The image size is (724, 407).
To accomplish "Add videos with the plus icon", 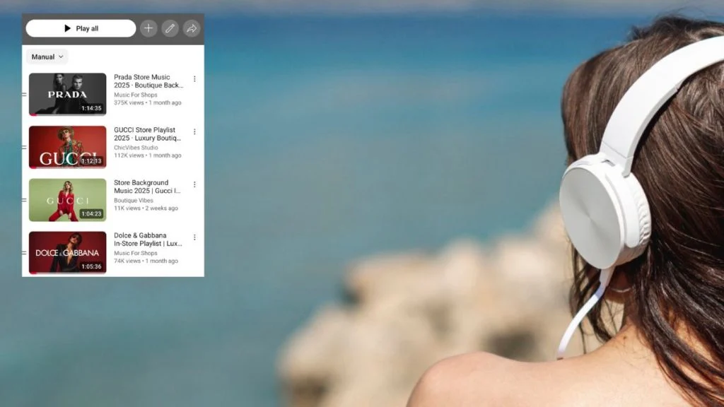I will point(148,28).
